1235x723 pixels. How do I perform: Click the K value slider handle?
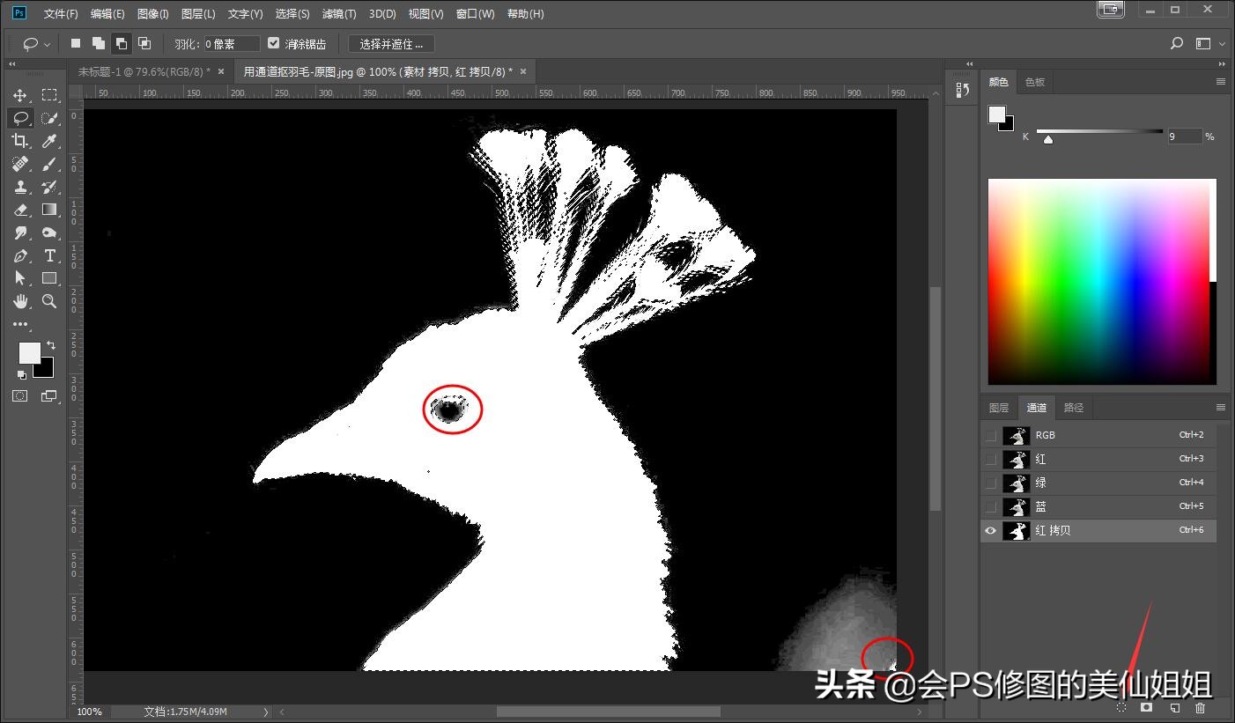pos(1047,138)
